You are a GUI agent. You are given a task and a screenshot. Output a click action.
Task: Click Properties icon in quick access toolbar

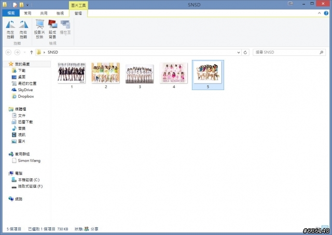tap(15, 5)
